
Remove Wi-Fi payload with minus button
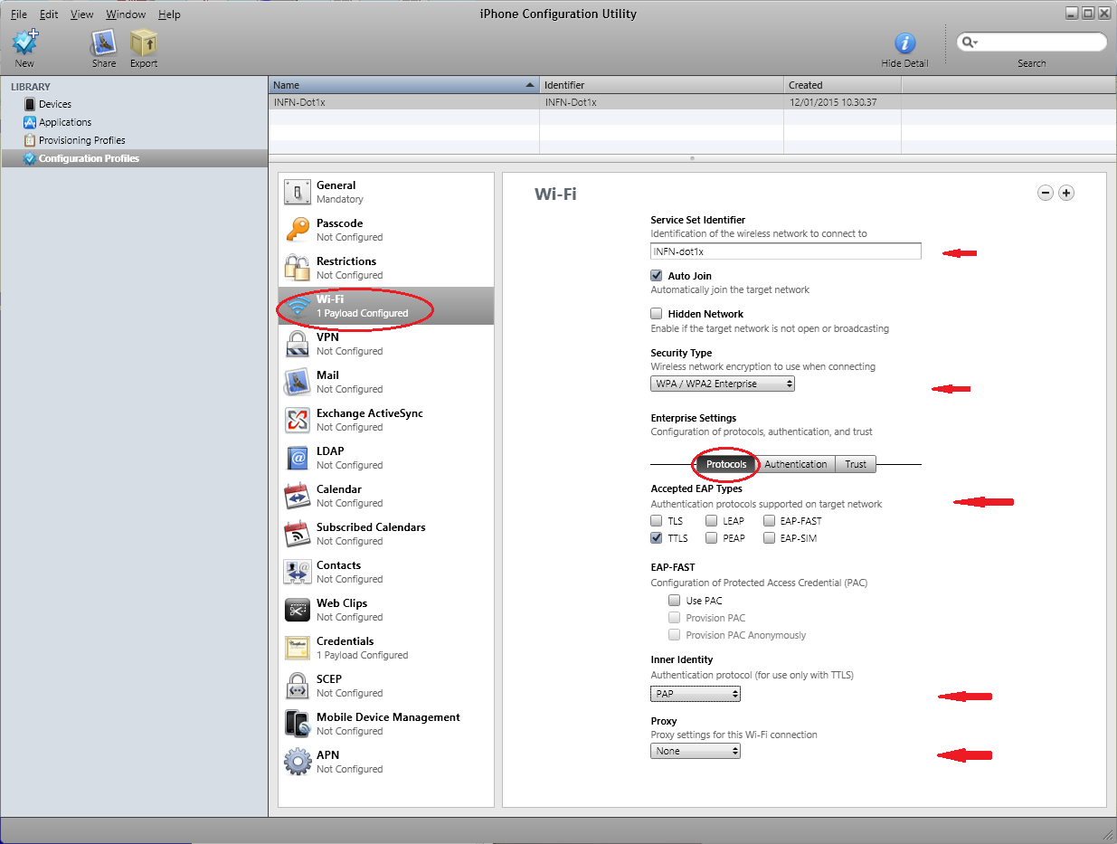tap(1046, 193)
